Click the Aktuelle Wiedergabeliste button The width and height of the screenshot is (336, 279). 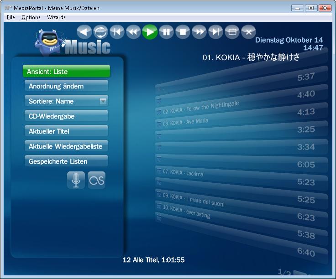66,146
